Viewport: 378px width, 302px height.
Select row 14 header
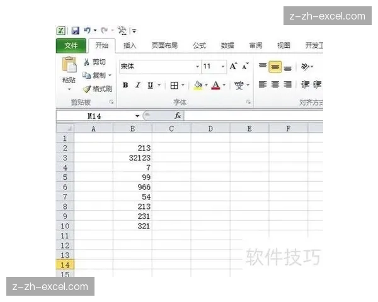point(65,265)
